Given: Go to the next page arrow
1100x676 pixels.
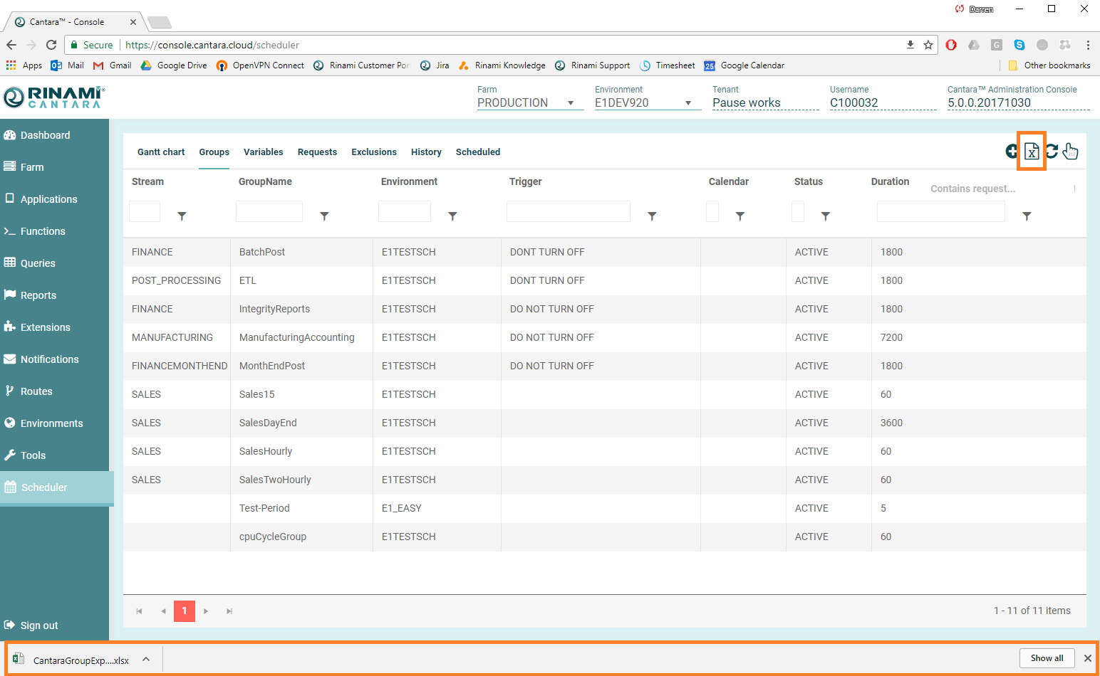Looking at the screenshot, I should click(x=206, y=611).
